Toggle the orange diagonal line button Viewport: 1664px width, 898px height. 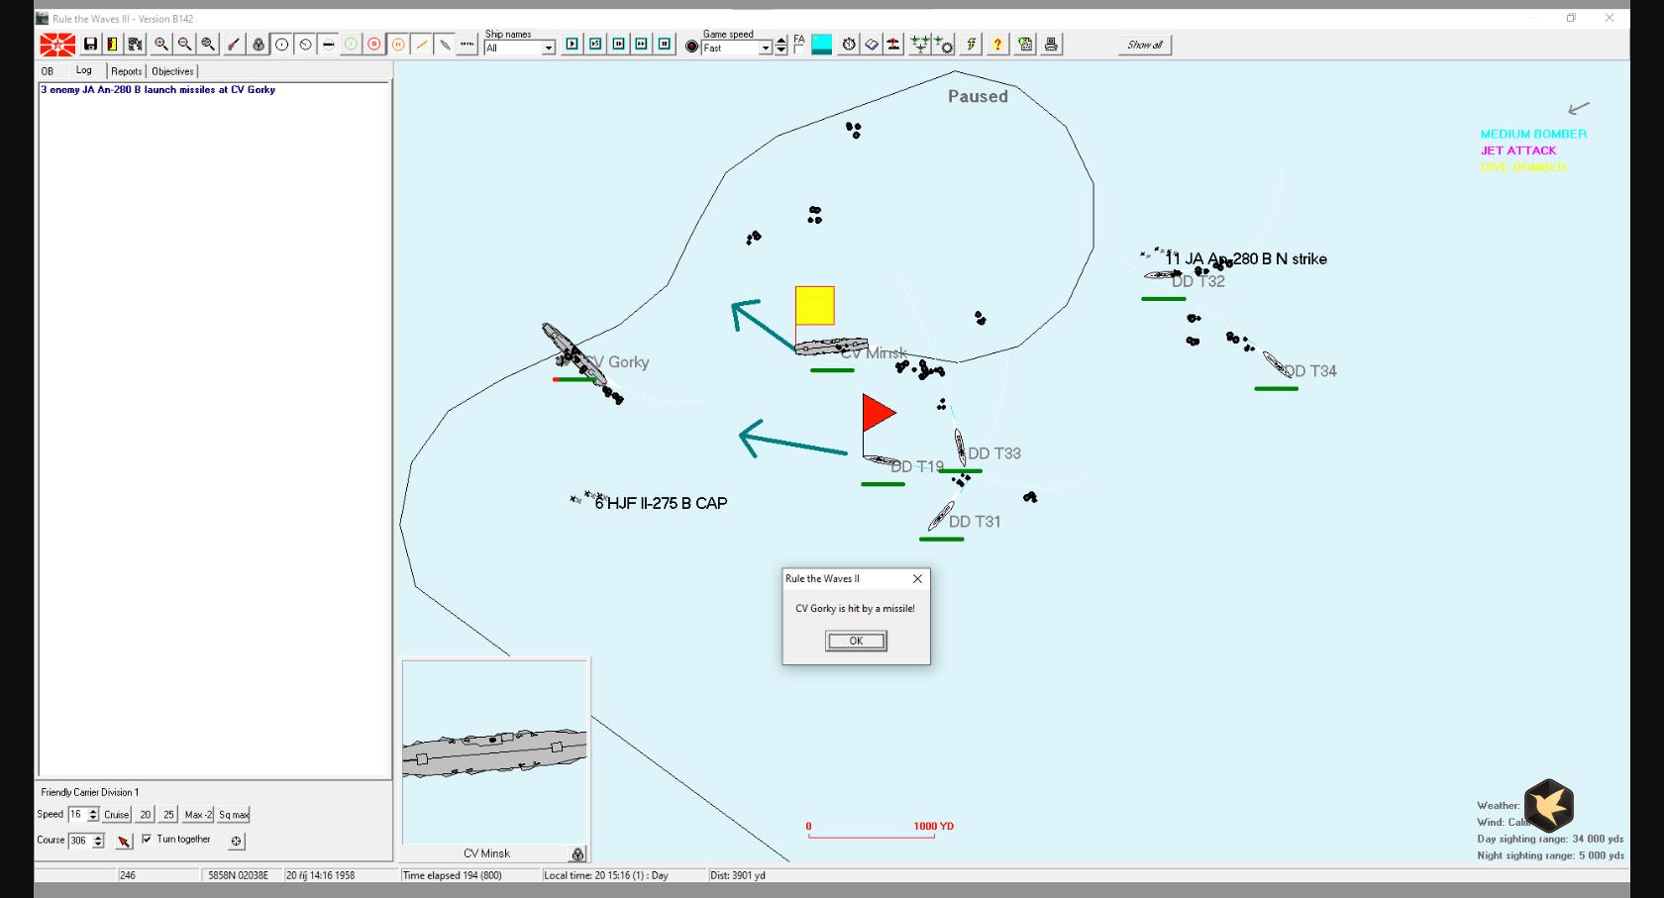(422, 45)
